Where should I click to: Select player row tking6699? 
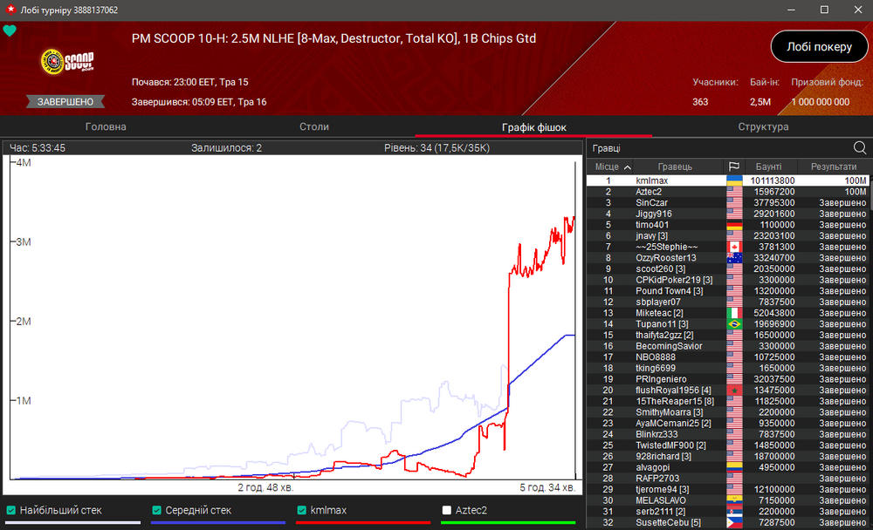click(728, 368)
